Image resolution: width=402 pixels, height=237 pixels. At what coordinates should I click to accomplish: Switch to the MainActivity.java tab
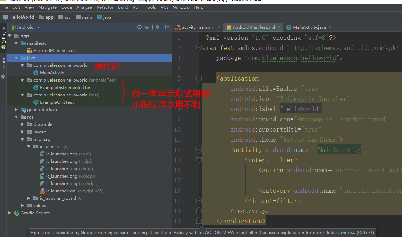pos(309,27)
